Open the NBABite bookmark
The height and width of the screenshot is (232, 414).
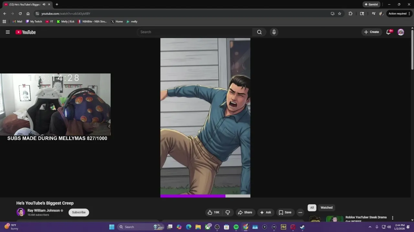[x=92, y=22]
